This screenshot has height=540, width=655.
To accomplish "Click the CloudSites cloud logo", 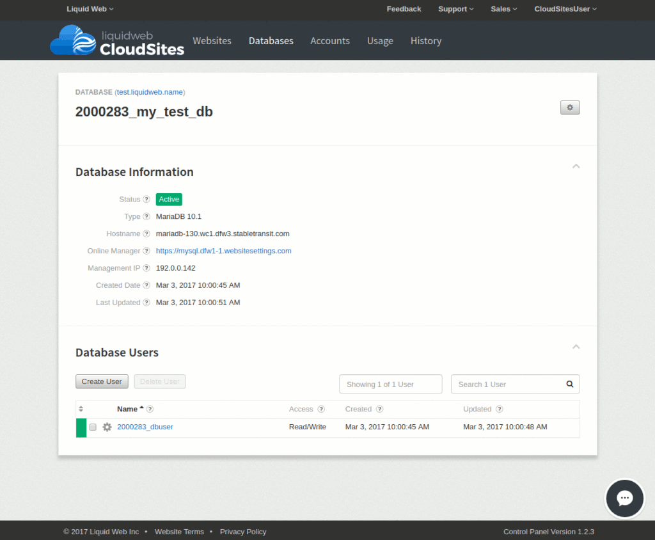I will tap(74, 40).
